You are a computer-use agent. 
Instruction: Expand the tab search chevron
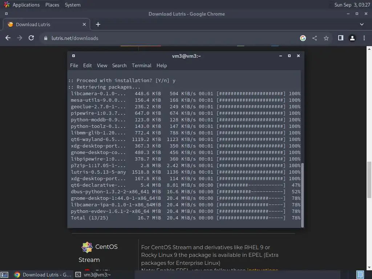(x=362, y=24)
